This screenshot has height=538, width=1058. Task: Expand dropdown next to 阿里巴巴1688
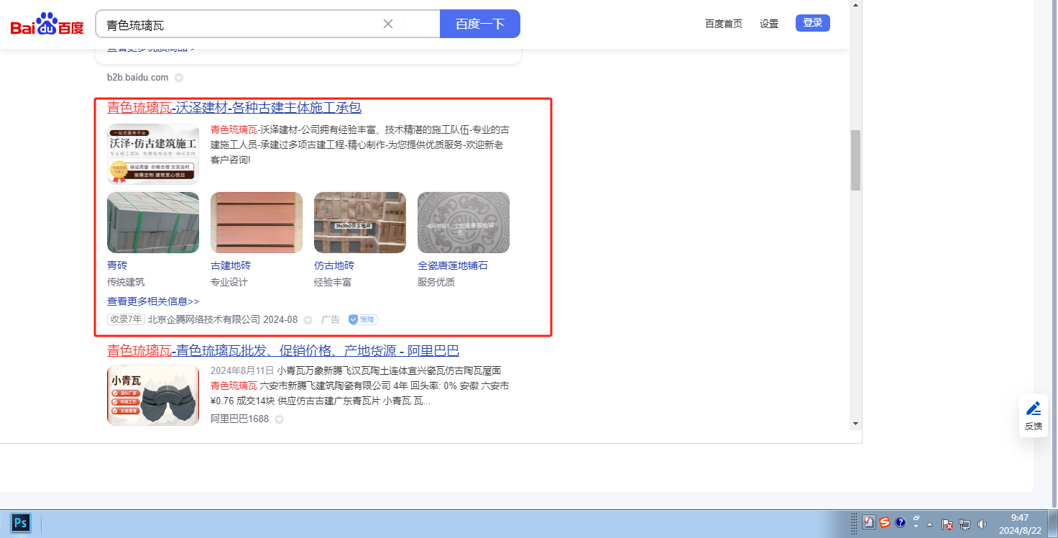279,419
